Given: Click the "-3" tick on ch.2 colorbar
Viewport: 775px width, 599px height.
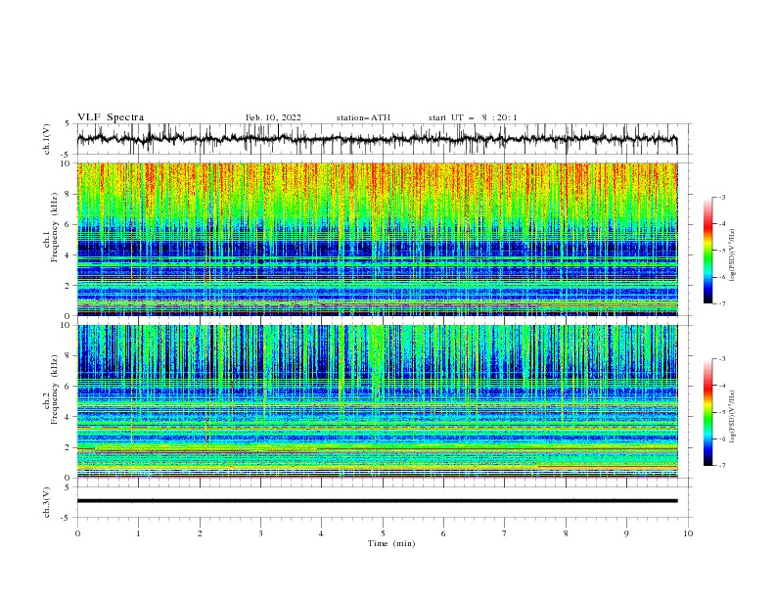Looking at the screenshot, I should [x=722, y=359].
